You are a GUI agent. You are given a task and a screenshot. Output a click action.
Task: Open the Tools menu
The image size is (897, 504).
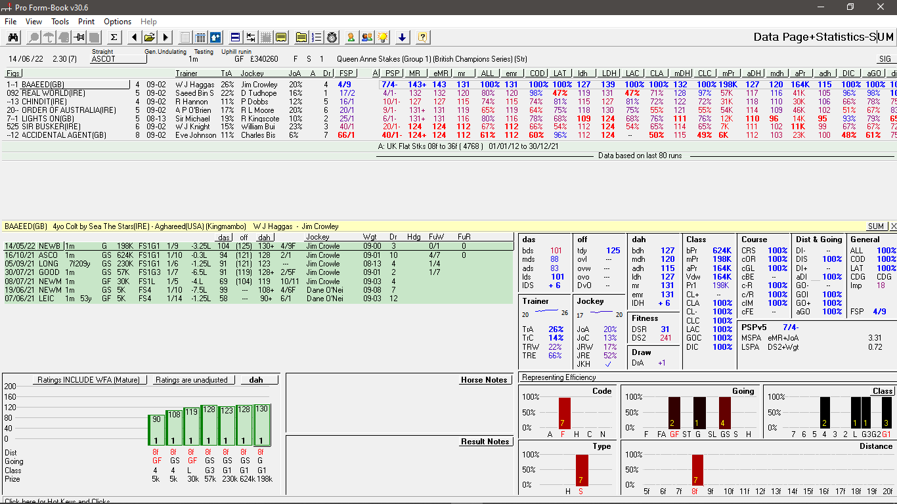[x=60, y=22]
